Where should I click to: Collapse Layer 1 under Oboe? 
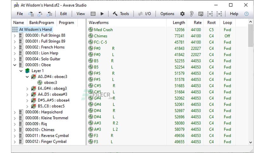tap(21, 71)
